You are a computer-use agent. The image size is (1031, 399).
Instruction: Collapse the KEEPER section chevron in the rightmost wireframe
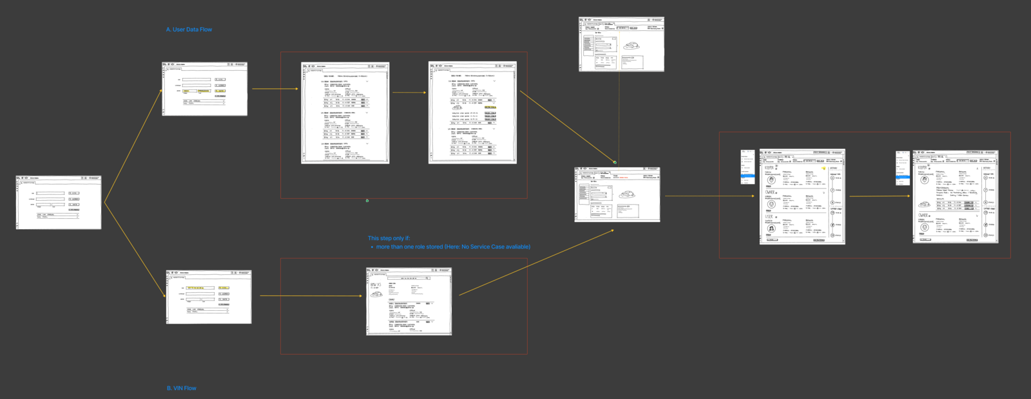click(x=978, y=169)
